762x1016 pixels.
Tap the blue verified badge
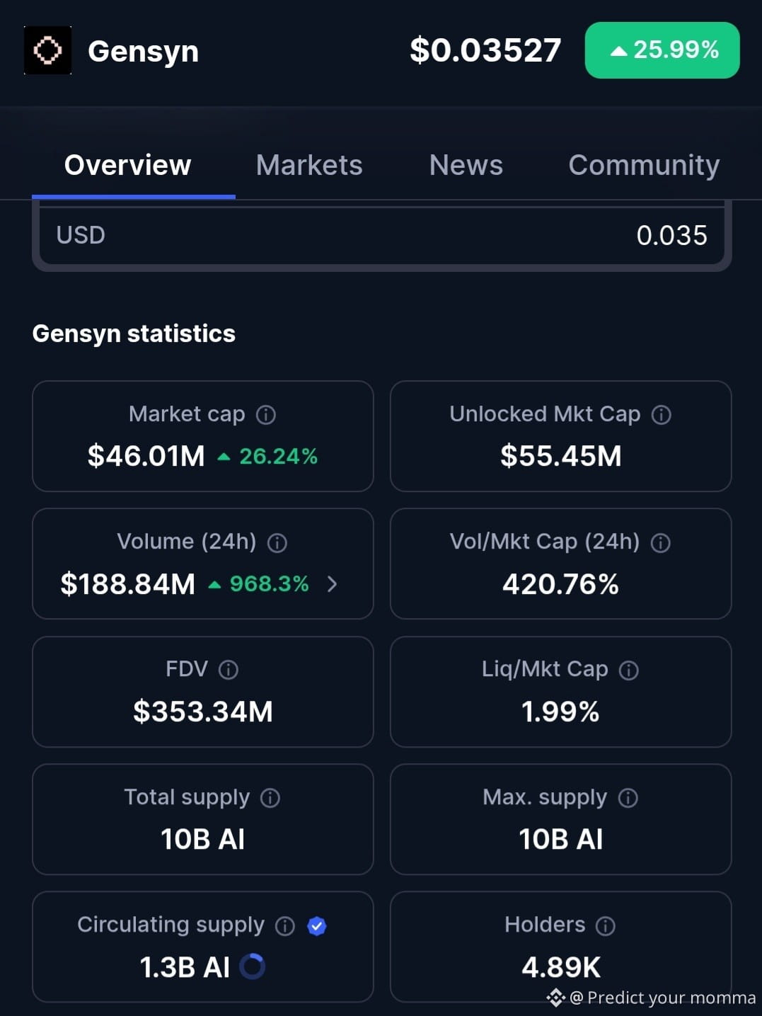click(317, 926)
